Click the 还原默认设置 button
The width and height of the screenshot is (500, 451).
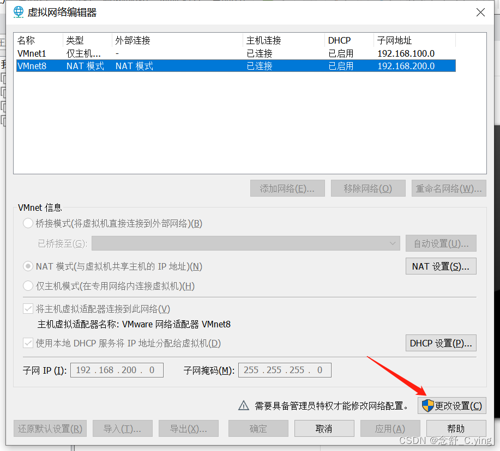[x=50, y=429]
